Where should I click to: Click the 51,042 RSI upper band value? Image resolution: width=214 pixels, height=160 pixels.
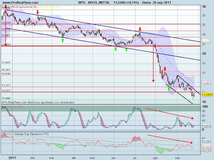pos(206,141)
